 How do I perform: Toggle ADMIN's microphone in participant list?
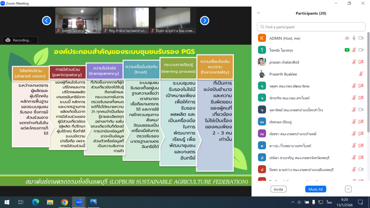354,38
